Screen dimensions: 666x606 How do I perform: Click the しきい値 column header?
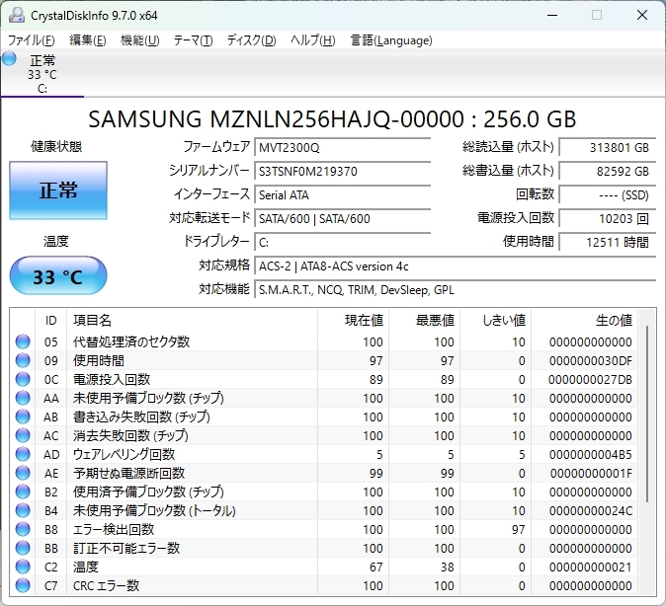(496, 321)
